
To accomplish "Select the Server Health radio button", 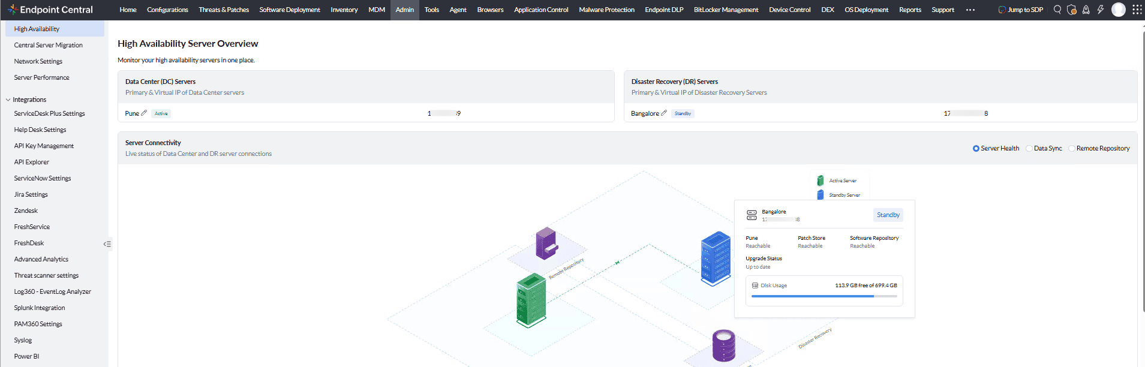I will point(976,148).
